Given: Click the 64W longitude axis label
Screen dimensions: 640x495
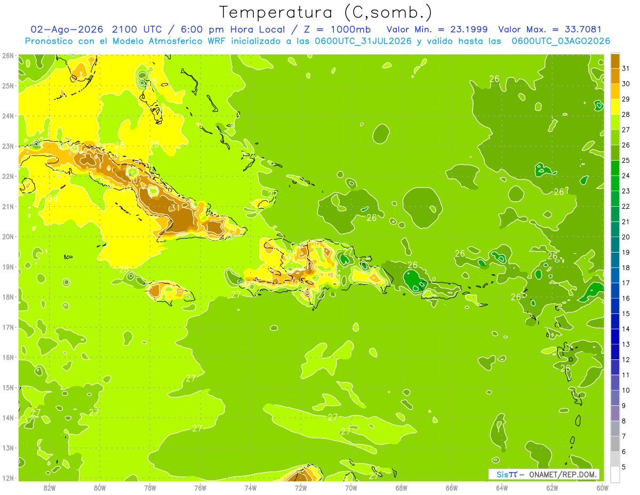Looking at the screenshot, I should click(x=502, y=488).
